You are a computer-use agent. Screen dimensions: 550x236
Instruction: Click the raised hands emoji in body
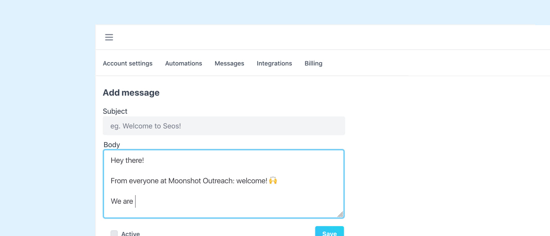point(273,181)
